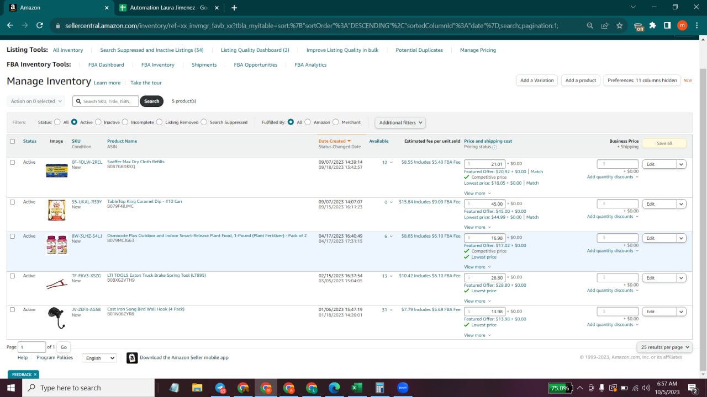This screenshot has width=707, height=397.
Task: Open Zoom from the taskbar
Action: coord(402,388)
